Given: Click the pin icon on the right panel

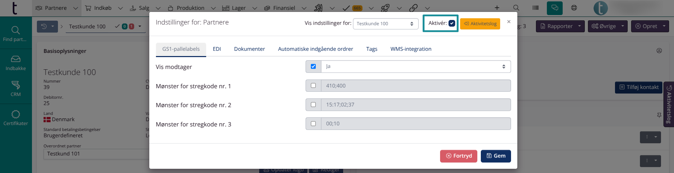Looking at the screenshot, I should pyautogui.click(x=659, y=115).
